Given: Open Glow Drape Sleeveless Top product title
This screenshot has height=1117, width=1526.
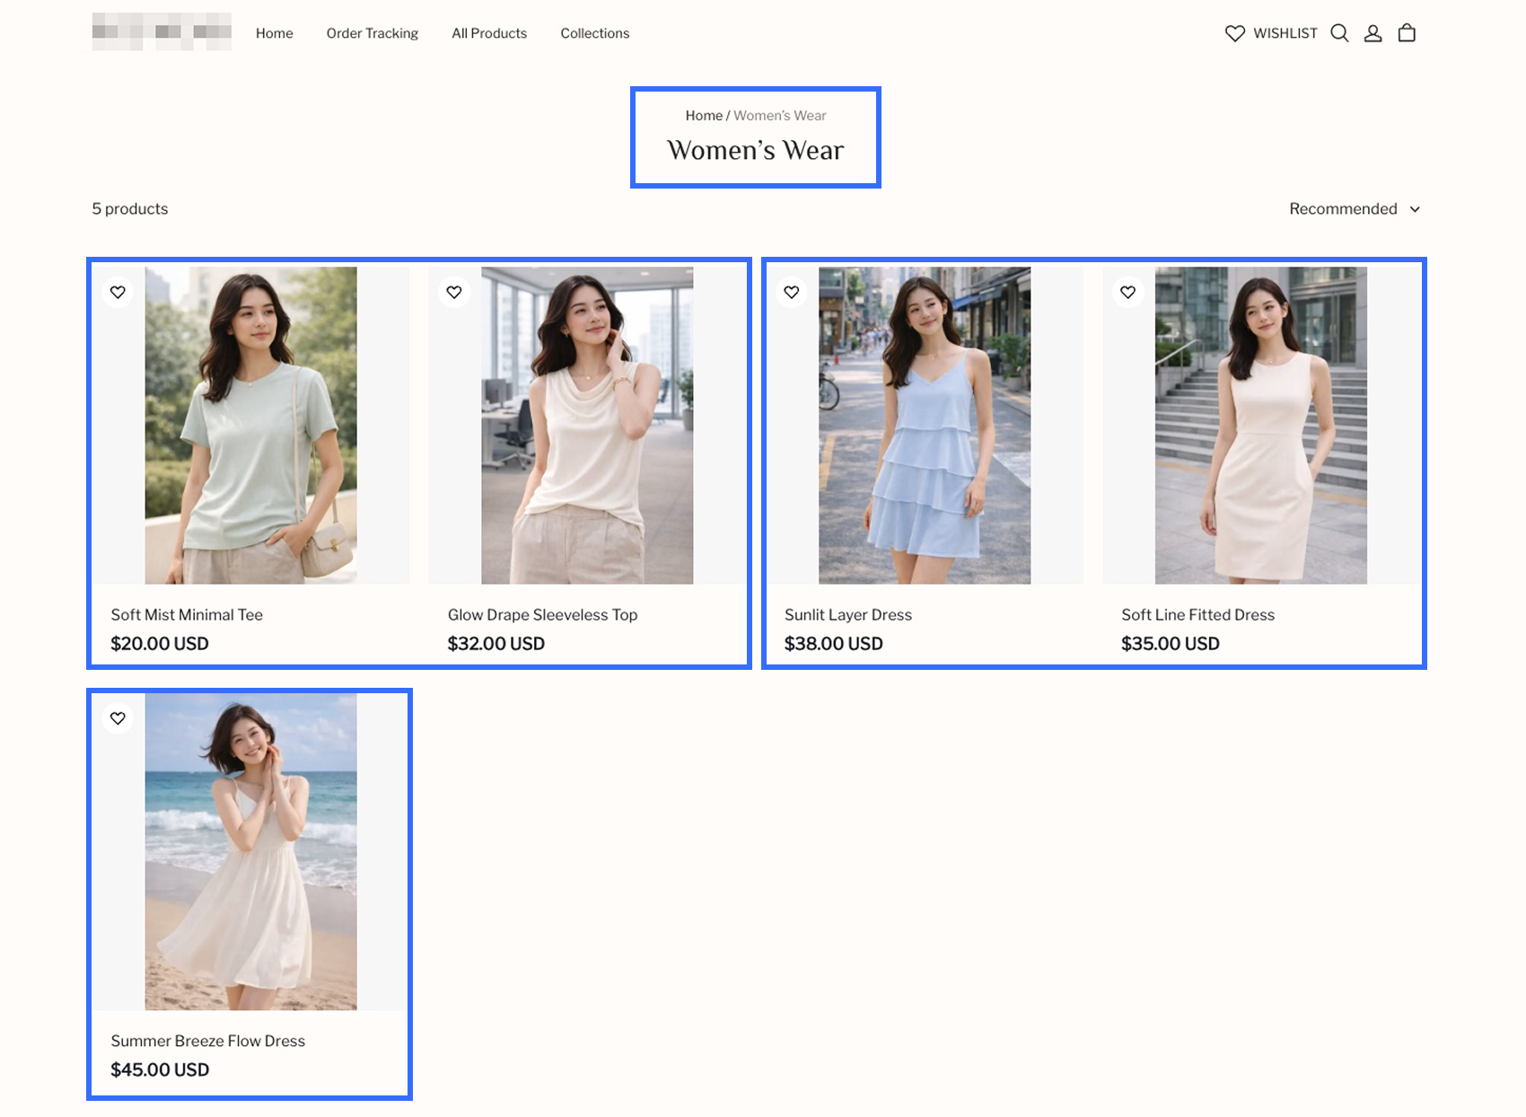Looking at the screenshot, I should coord(542,615).
